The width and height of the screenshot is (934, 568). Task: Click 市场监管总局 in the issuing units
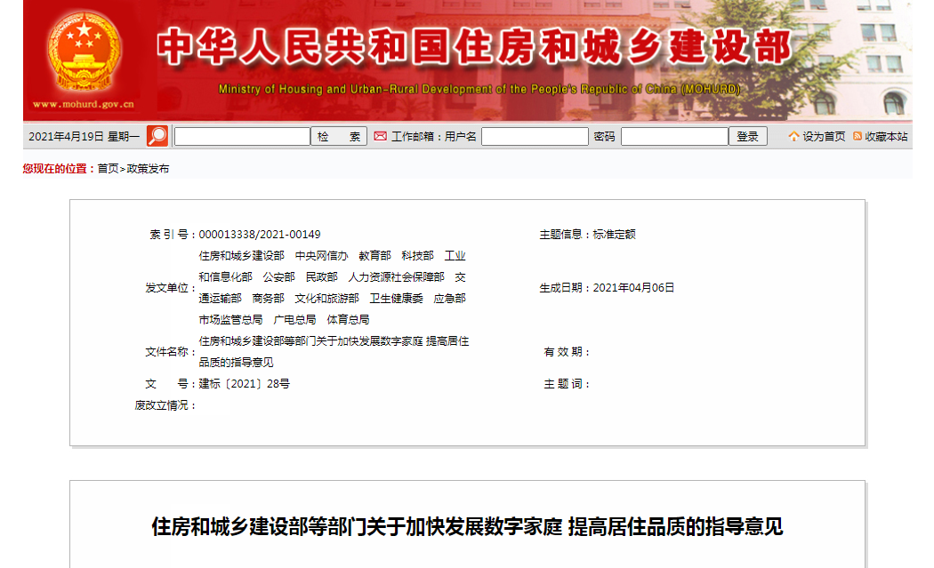click(x=230, y=320)
